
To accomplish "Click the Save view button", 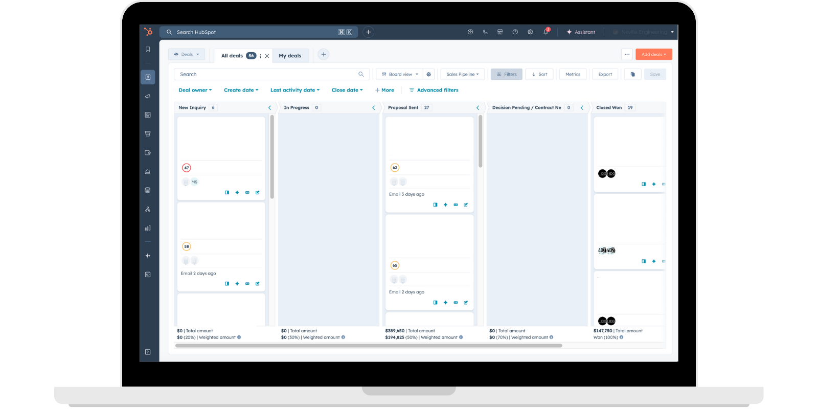I will (655, 74).
